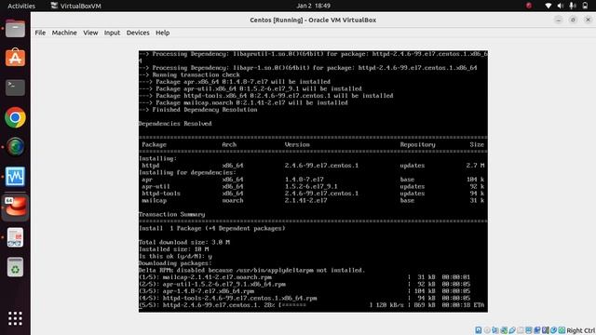The width and height of the screenshot is (596, 335).
Task: Open the display status indicator
Action: (x=529, y=330)
